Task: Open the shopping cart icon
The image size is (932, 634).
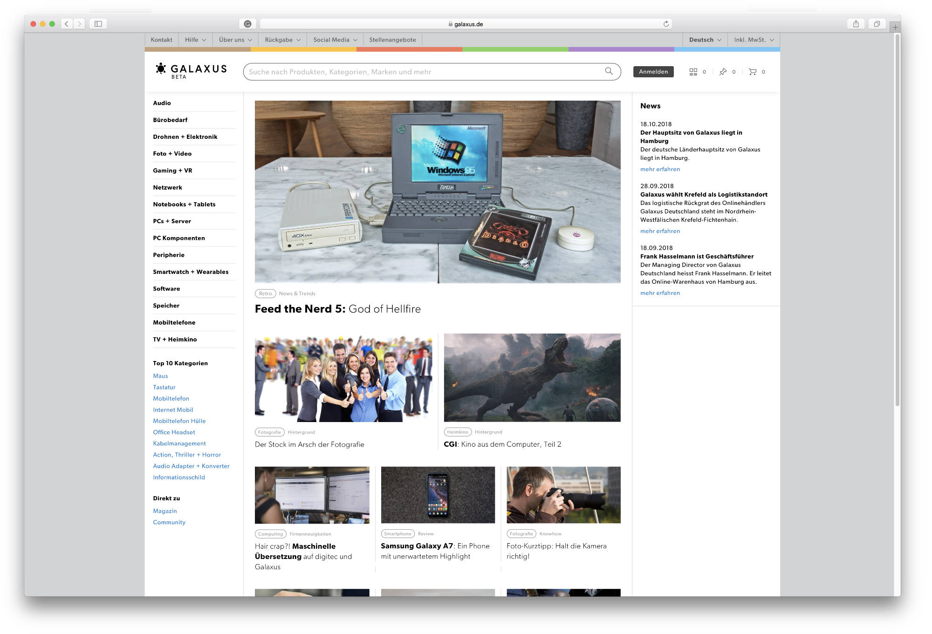Action: tap(753, 72)
